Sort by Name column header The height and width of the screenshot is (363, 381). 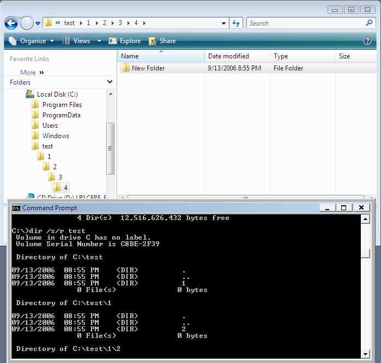161,56
